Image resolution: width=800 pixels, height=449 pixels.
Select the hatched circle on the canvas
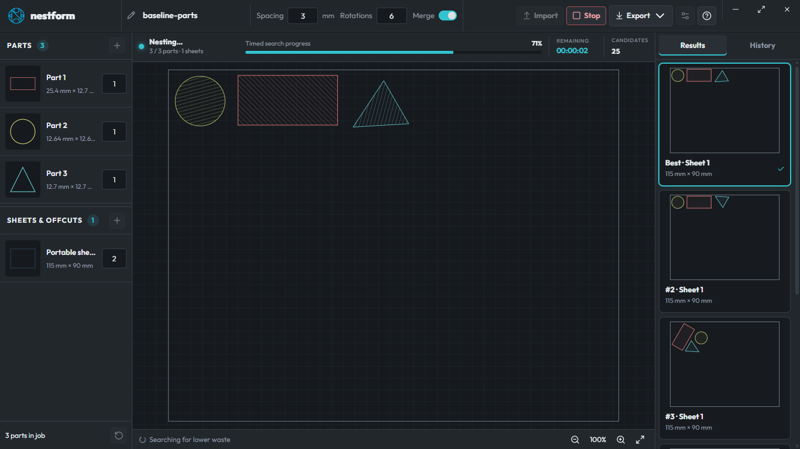point(200,101)
